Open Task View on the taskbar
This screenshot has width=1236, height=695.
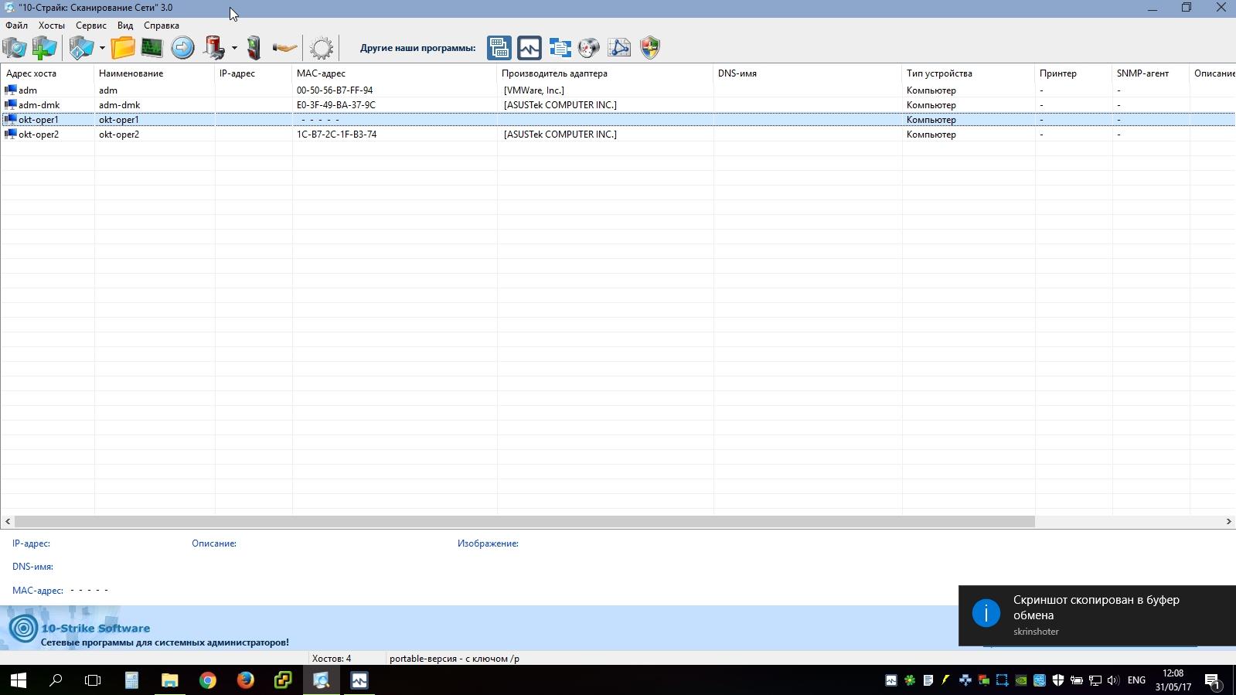tap(93, 680)
